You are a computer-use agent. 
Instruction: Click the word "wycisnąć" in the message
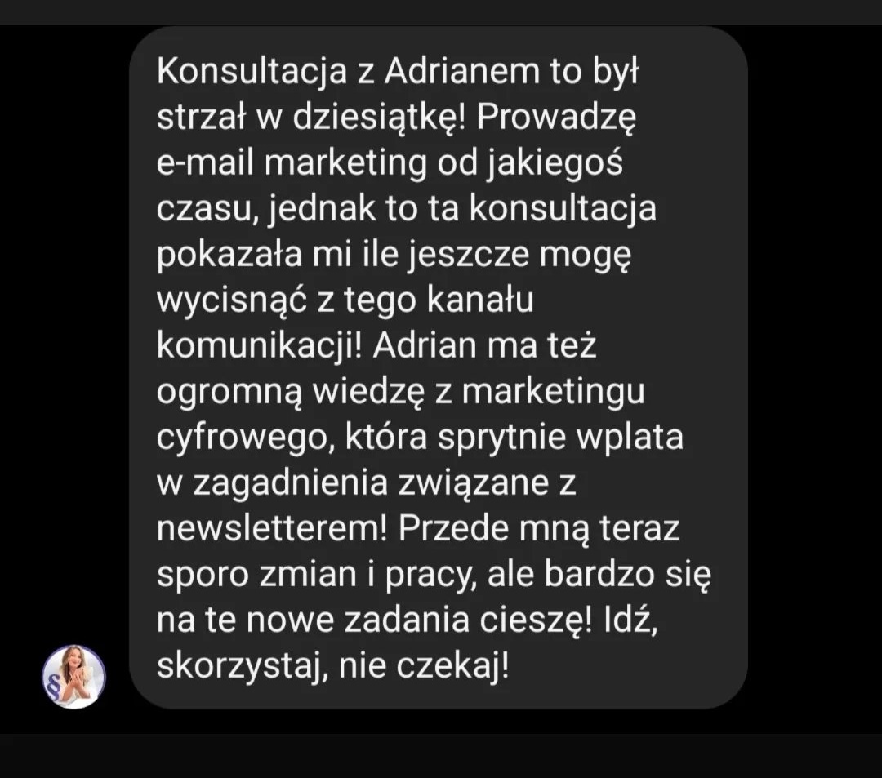coord(232,300)
